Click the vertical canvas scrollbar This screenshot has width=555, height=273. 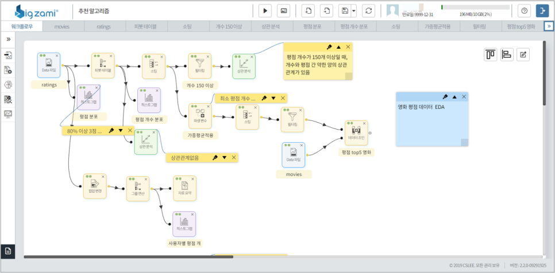(544, 73)
